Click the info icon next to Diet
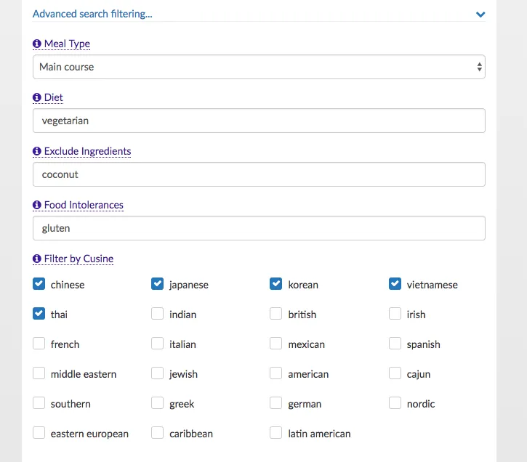Image resolution: width=527 pixels, height=462 pixels. coord(37,97)
